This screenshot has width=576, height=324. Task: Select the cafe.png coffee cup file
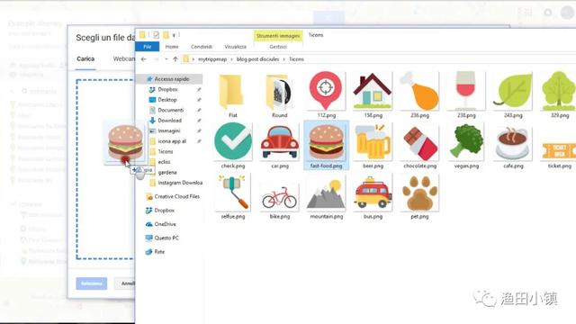513,146
